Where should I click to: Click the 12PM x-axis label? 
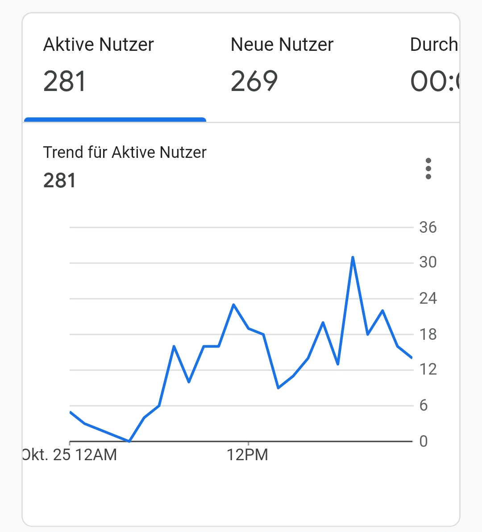[x=248, y=455]
